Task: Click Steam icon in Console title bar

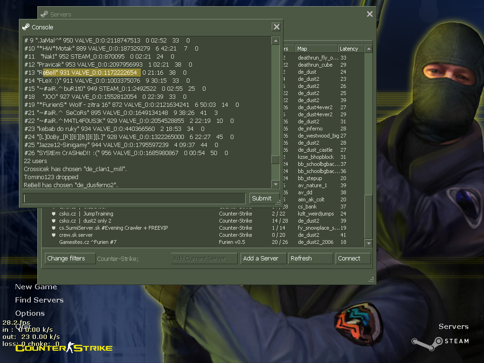Action: [x=26, y=27]
